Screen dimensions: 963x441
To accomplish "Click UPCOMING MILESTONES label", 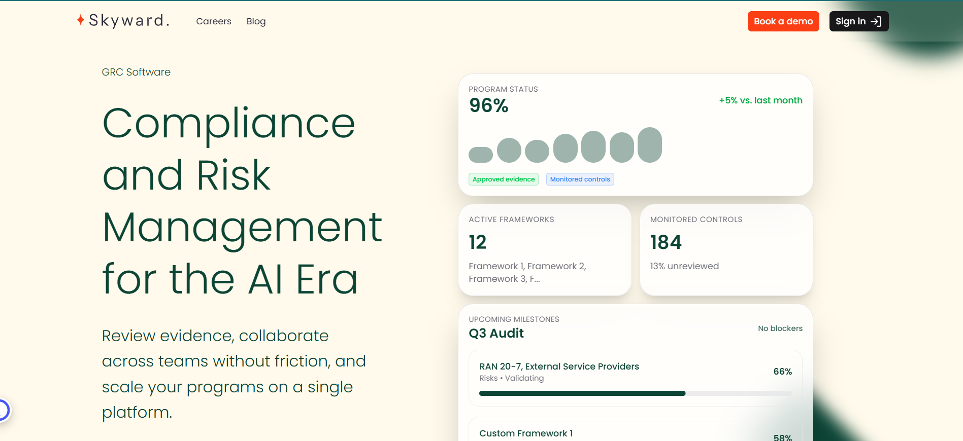I will [514, 319].
